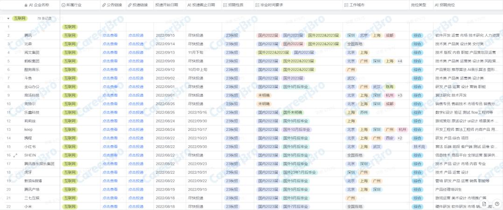Click the 苏州 city tag in 乐鑫科技 row
Viewport: 503px width, 210px height.
click(364, 112)
